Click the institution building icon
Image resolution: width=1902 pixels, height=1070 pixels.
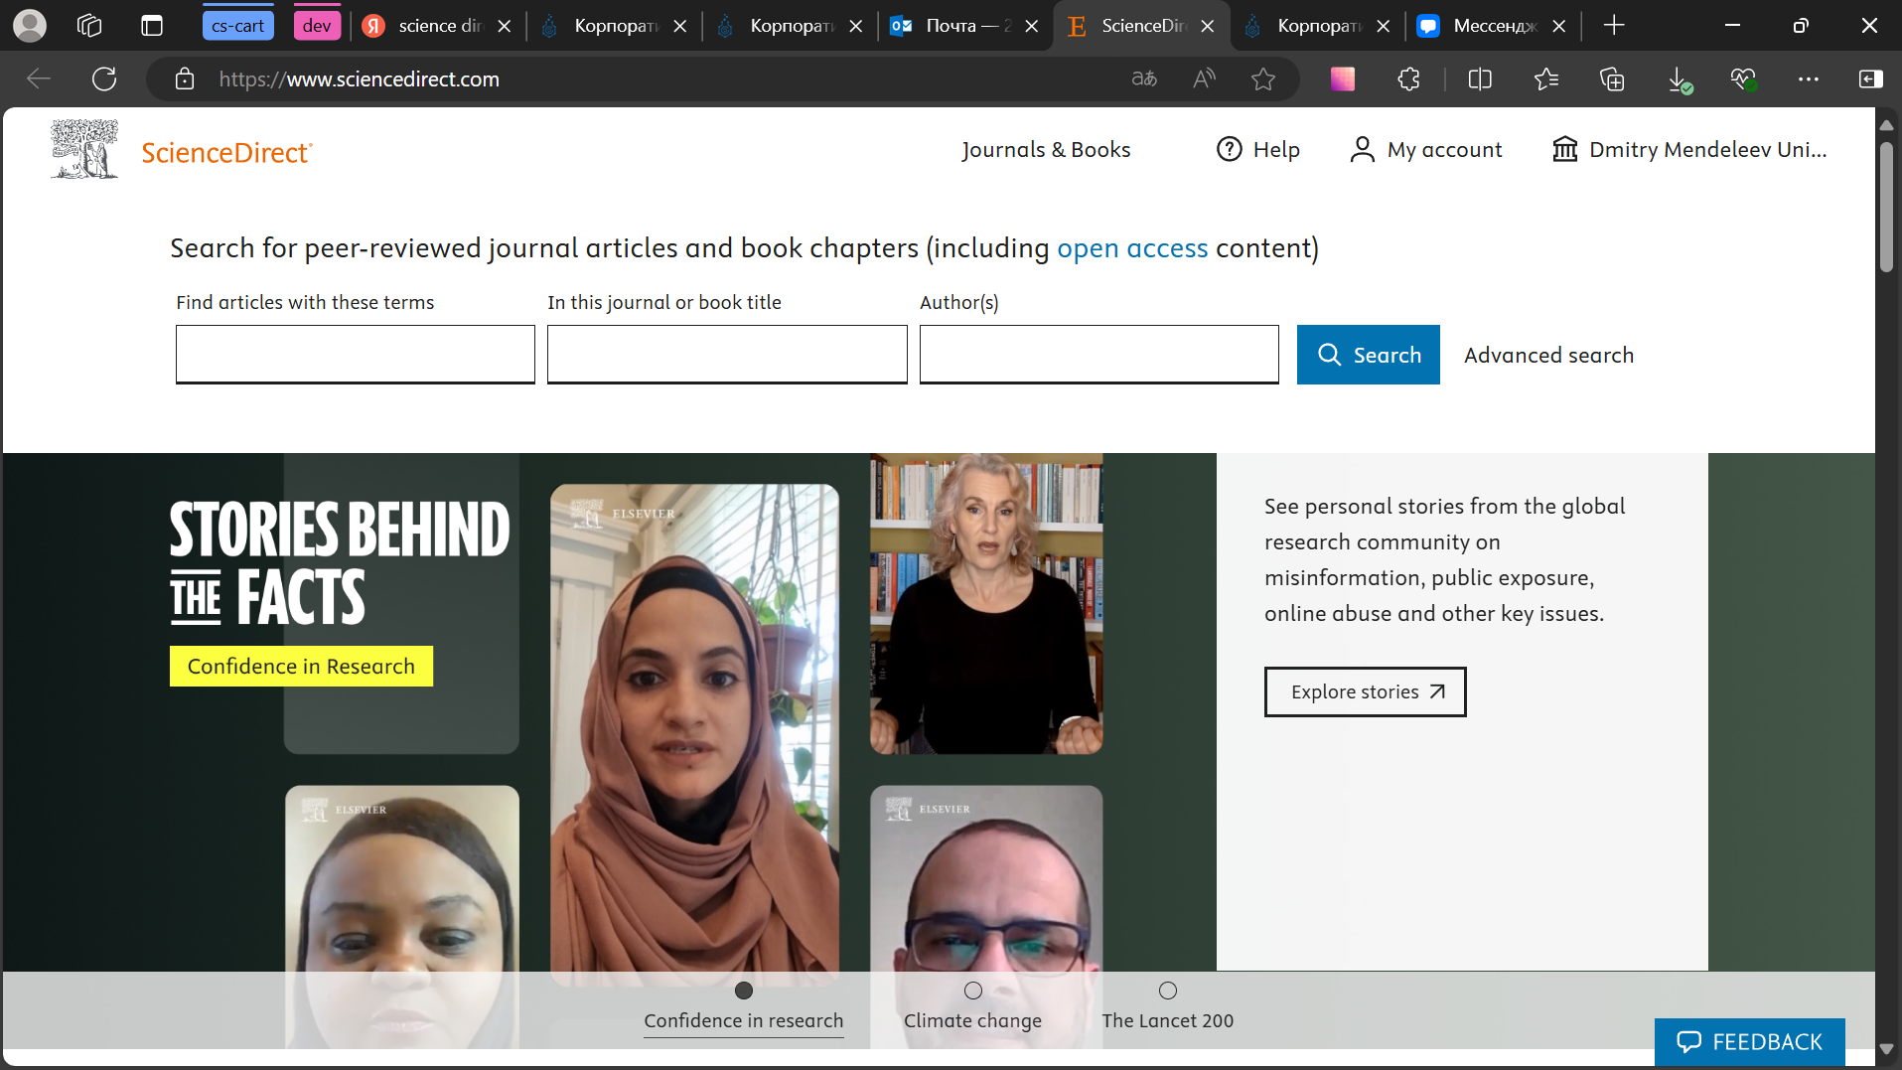(x=1565, y=149)
